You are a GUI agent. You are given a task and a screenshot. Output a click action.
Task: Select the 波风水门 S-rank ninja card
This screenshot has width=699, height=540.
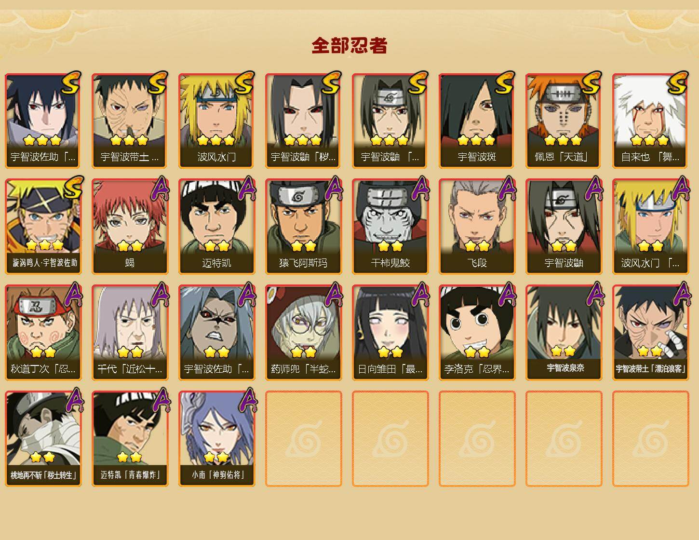point(216,121)
